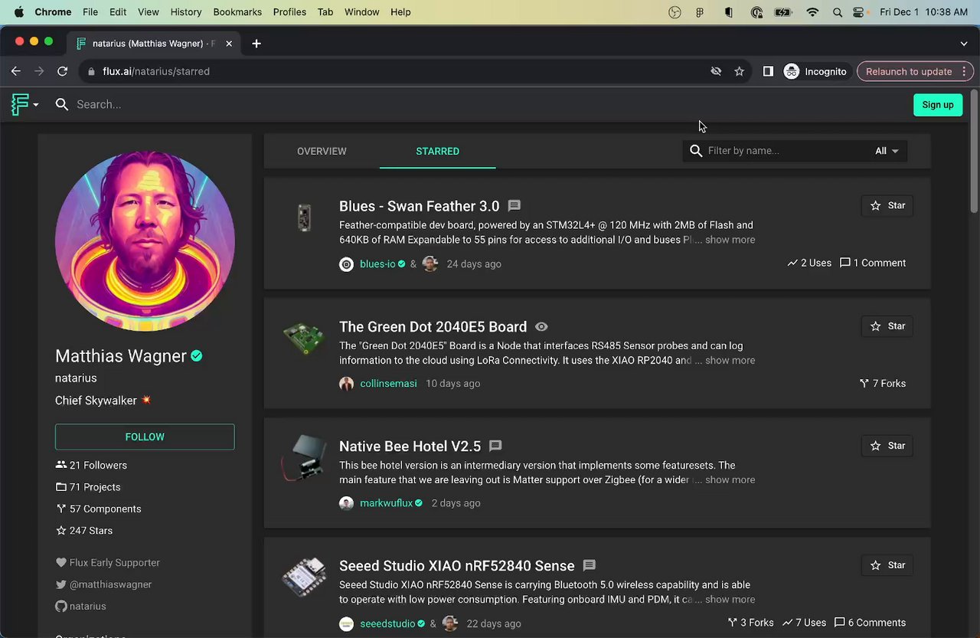Screen dimensions: 980x638
Task: Switch to the OVERVIEW tab
Action: (x=322, y=151)
